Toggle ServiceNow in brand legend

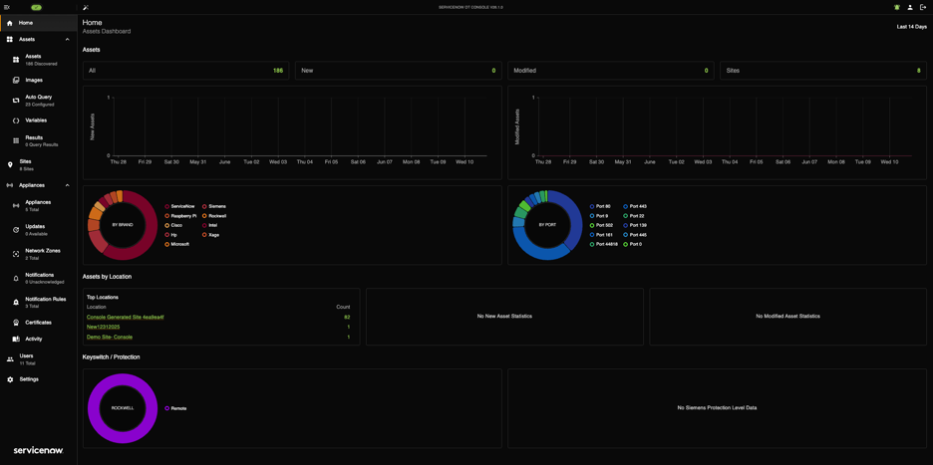point(179,206)
